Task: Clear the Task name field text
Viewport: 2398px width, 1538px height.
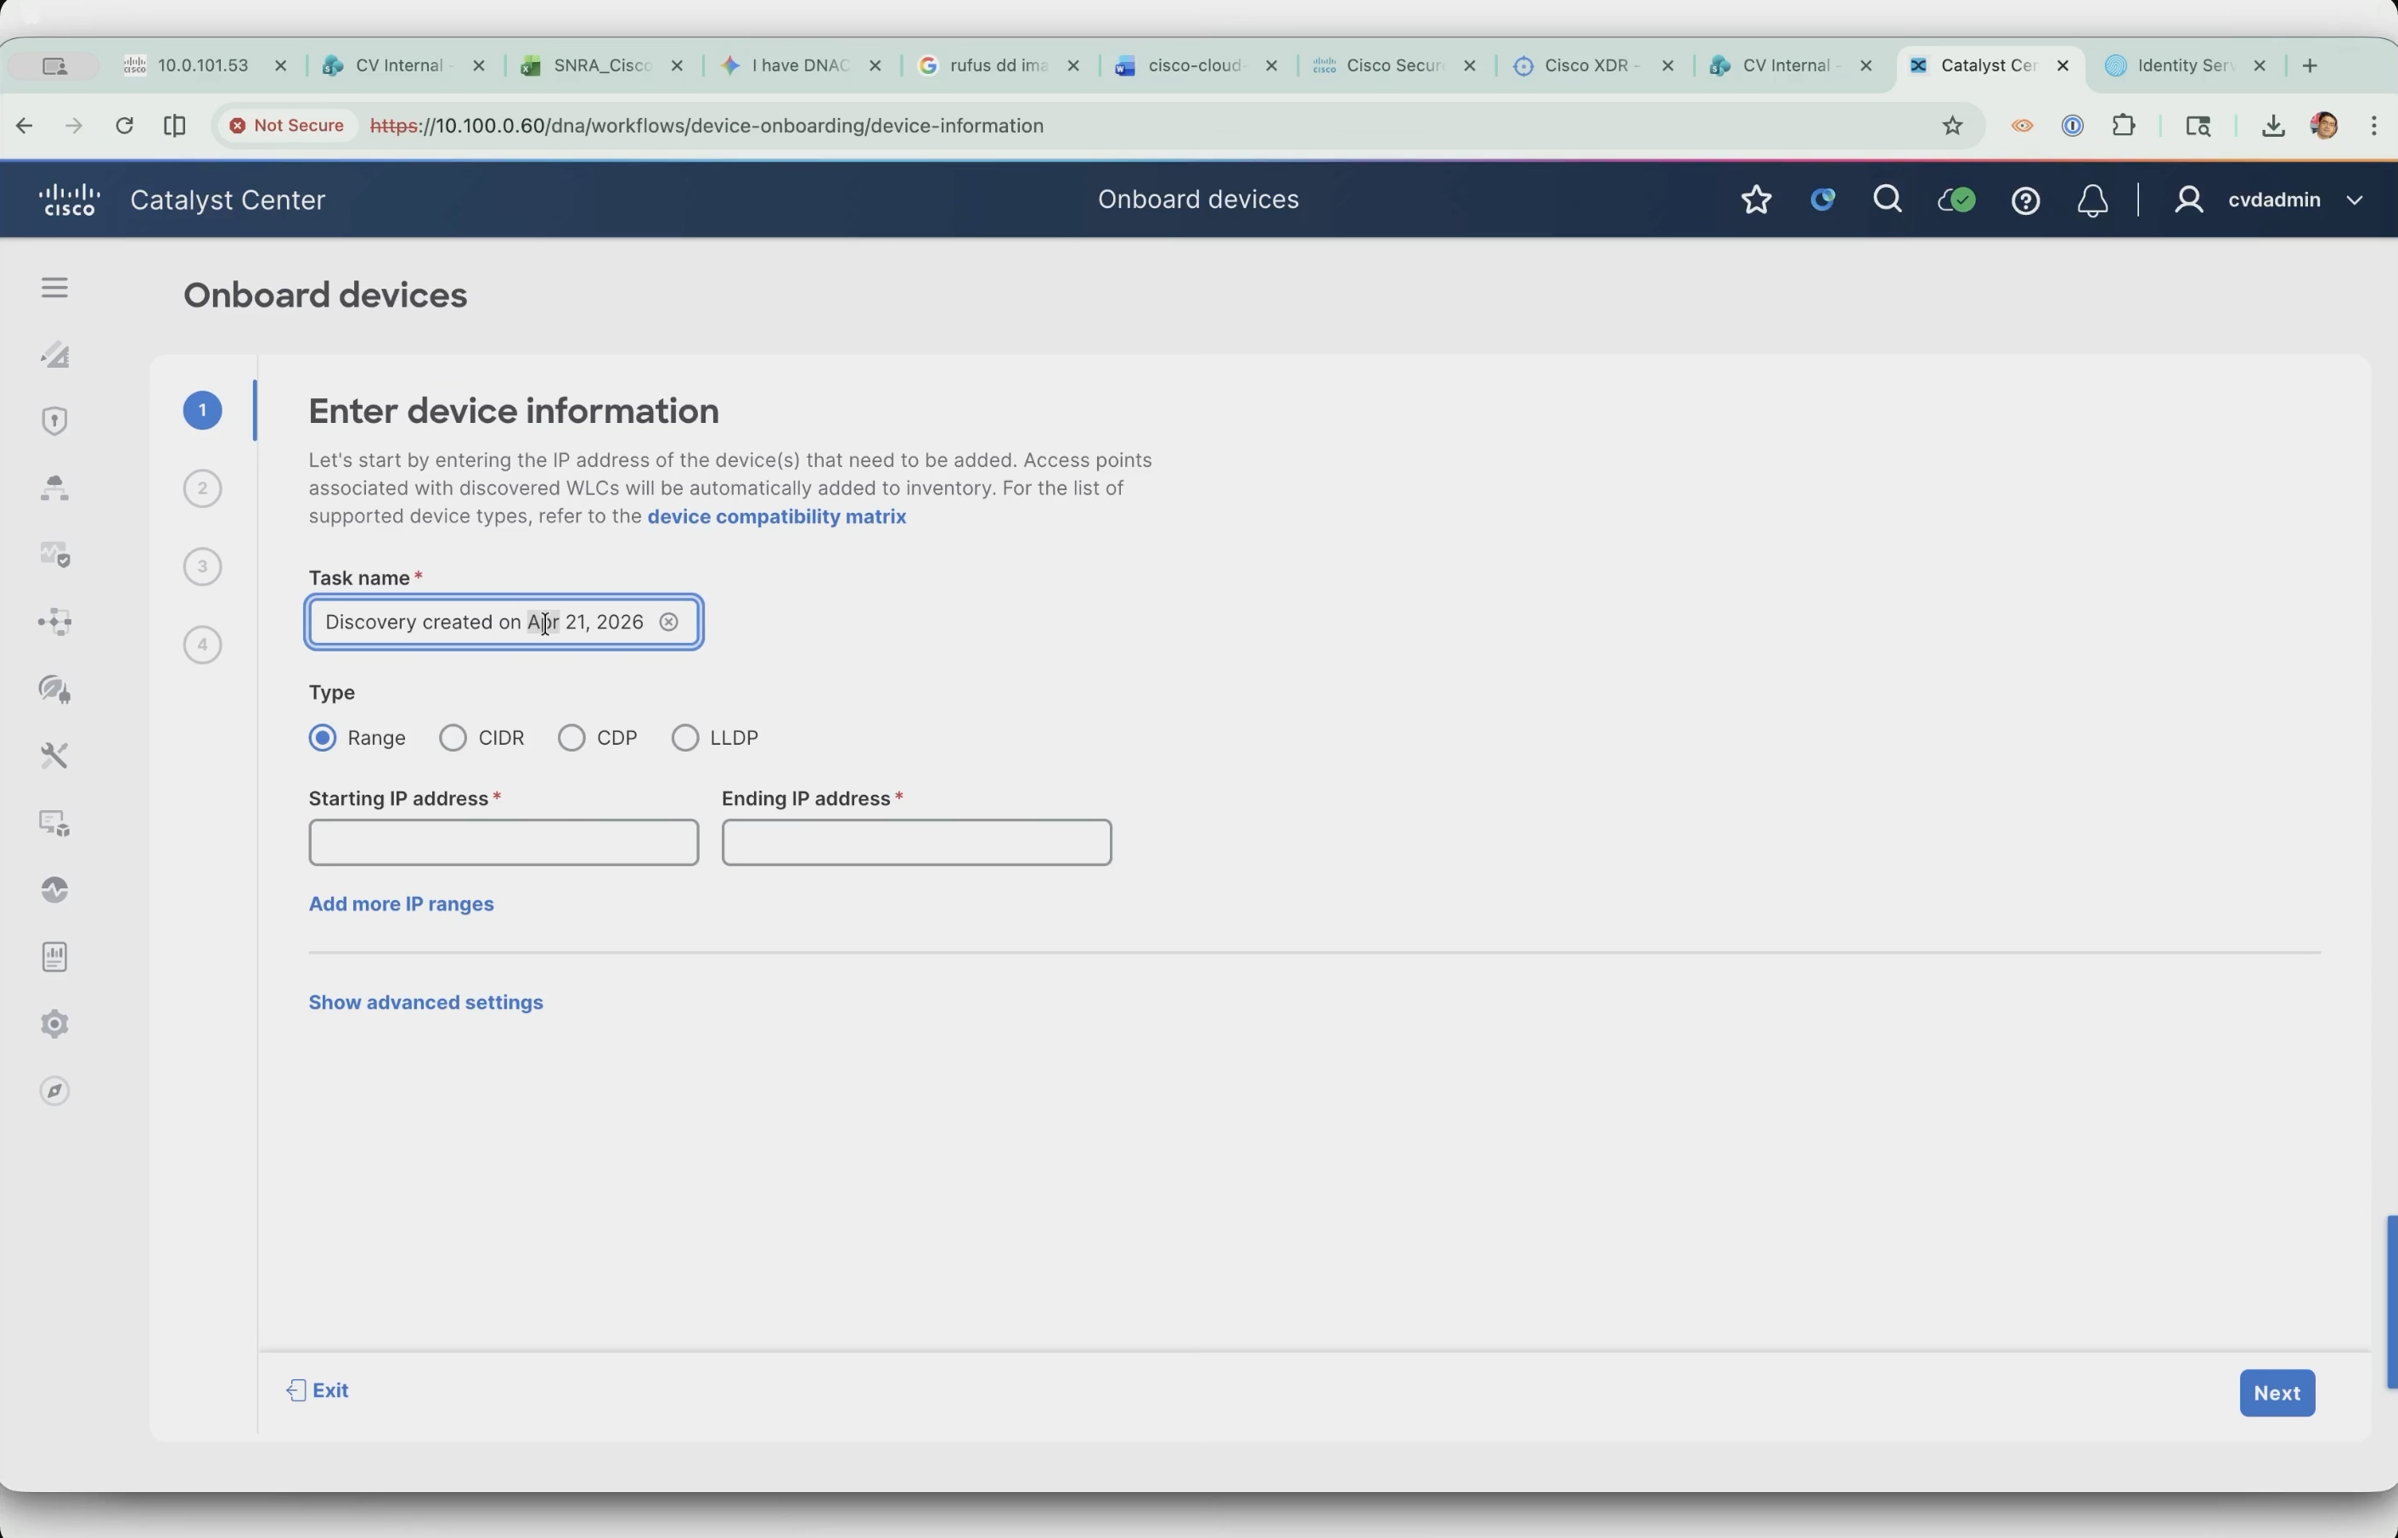Action: (x=669, y=623)
